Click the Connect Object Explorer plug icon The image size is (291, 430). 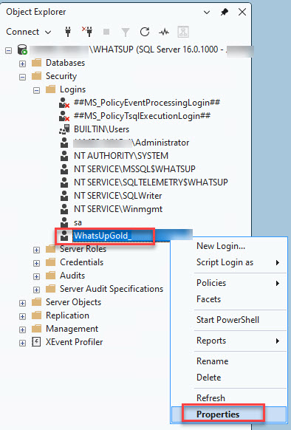click(x=68, y=32)
